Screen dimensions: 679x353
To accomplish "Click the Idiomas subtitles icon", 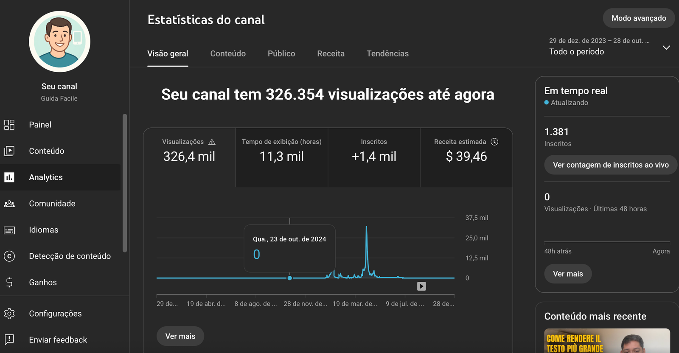I will pyautogui.click(x=9, y=230).
